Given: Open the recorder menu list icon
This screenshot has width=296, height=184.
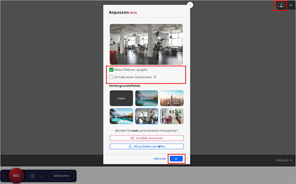Looking at the screenshot, I should pyautogui.click(x=32, y=176).
